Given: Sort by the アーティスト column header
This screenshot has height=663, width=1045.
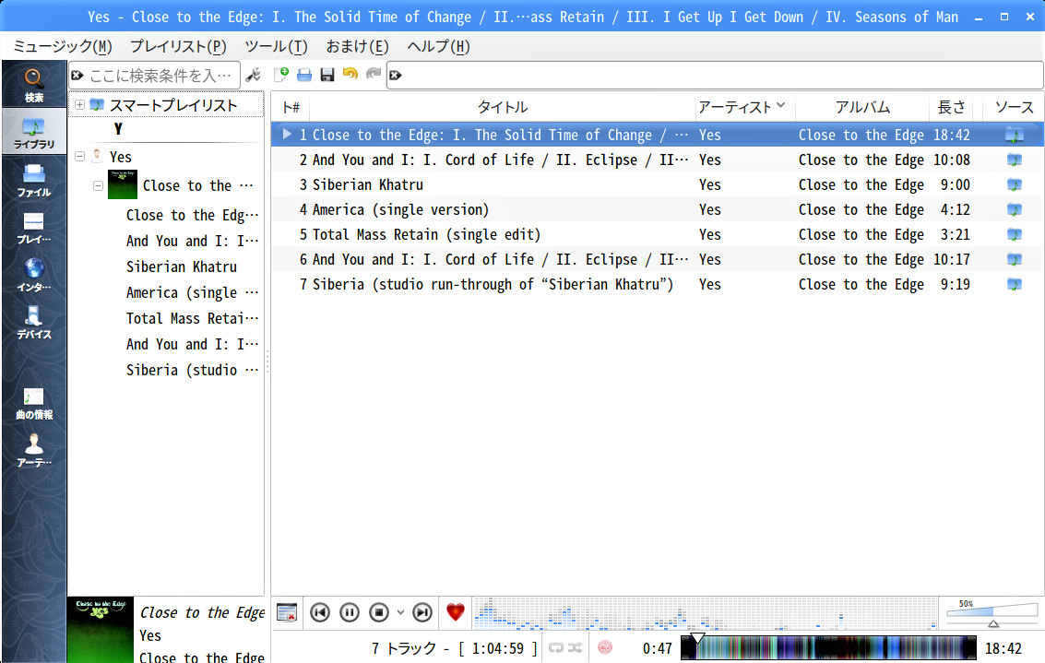Looking at the screenshot, I should [744, 107].
